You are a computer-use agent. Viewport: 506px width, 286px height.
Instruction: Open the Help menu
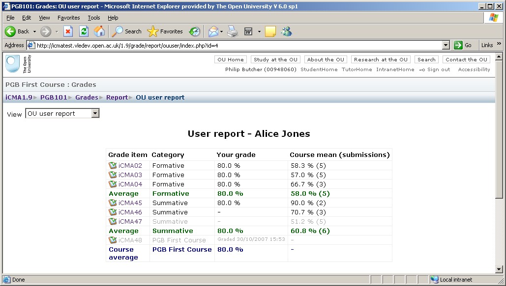(113, 18)
